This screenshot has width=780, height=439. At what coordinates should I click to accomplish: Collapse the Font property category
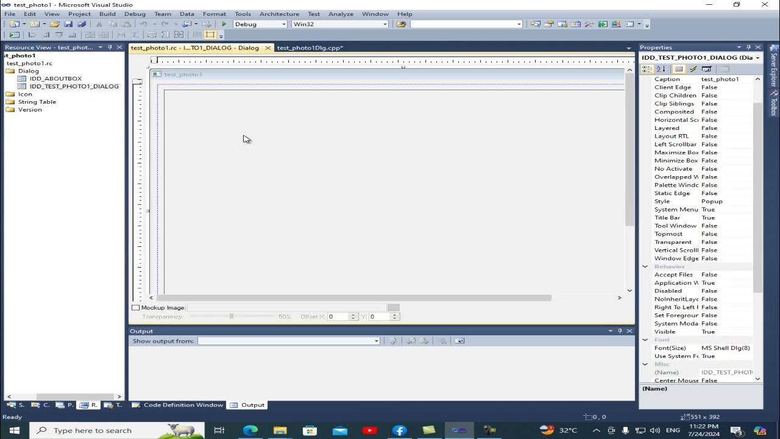click(645, 340)
